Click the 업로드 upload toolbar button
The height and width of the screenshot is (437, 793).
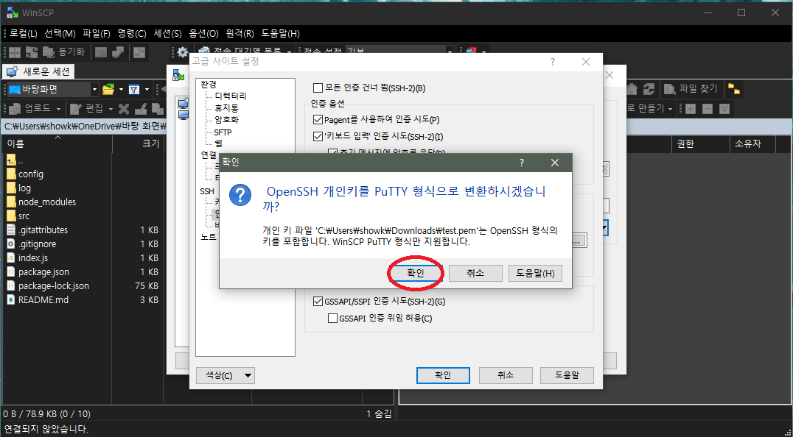(29, 108)
